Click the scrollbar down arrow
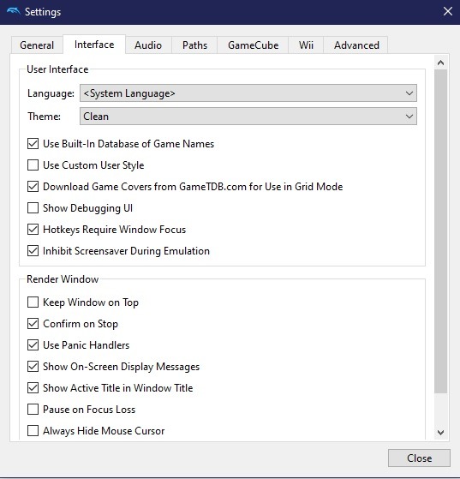 [x=440, y=432]
